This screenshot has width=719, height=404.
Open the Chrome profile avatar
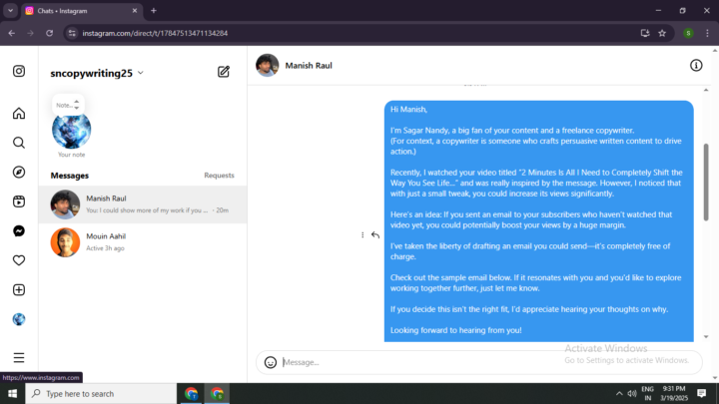(x=688, y=33)
